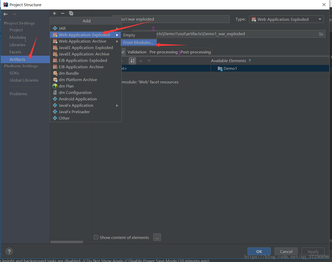Close the Project Structure dialog
This screenshot has width=332, height=262.
[324, 5]
